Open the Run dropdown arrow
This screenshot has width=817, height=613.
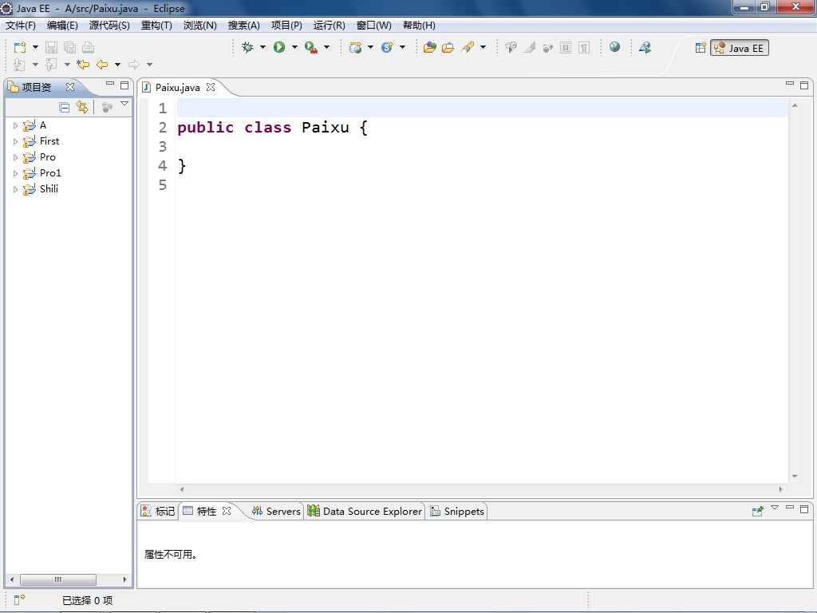pos(294,47)
